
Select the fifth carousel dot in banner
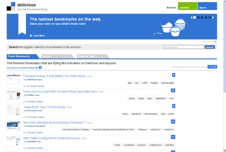pos(210,17)
